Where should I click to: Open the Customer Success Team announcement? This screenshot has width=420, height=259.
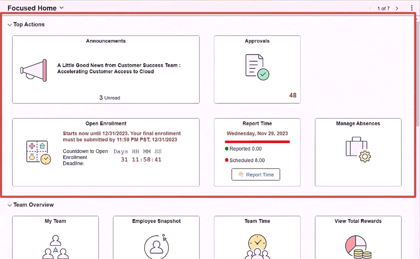tap(118, 68)
